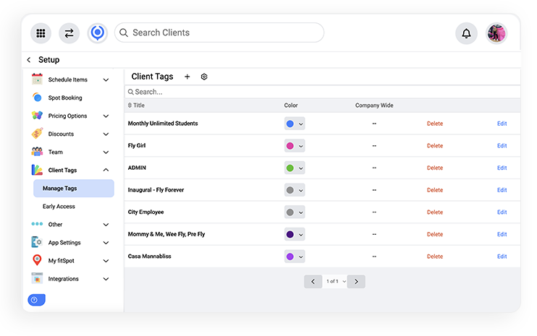
Task: Expand the Discounts chevron
Action: coord(106,134)
